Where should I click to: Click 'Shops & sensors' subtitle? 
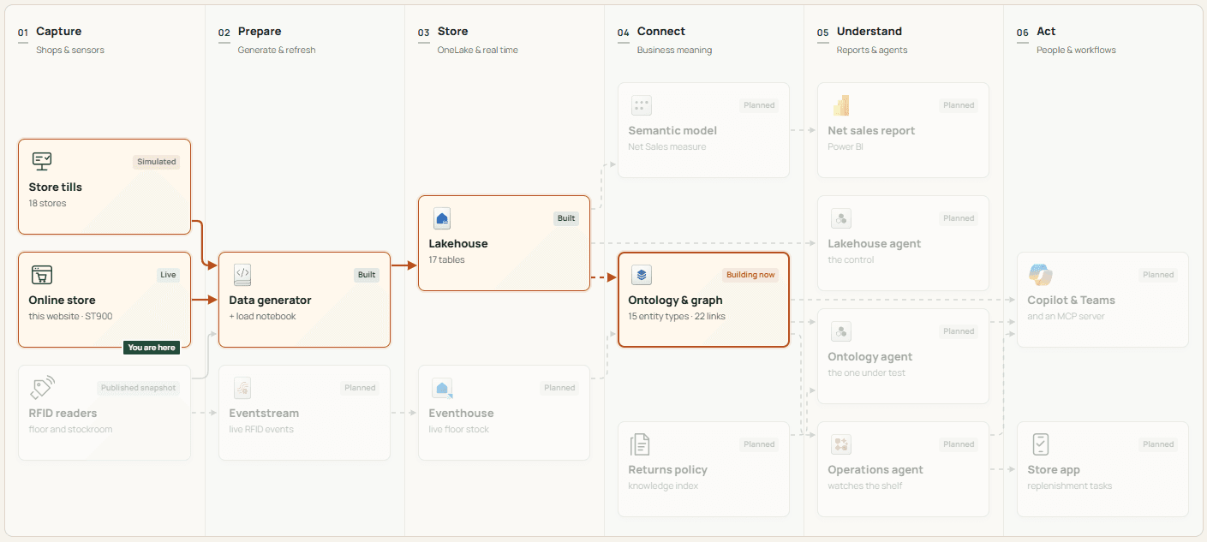pyautogui.click(x=70, y=50)
